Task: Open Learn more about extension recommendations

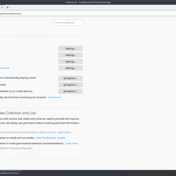Action: (71, 143)
